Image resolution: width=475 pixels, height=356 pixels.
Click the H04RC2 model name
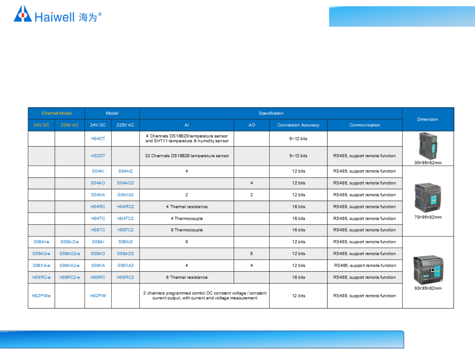(125, 207)
